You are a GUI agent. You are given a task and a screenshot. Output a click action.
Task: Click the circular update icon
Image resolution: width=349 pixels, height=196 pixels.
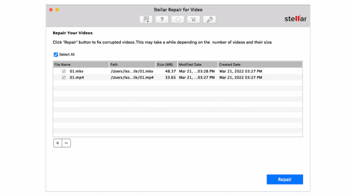coord(178,19)
